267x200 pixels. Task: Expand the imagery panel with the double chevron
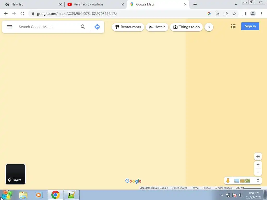[258, 180]
